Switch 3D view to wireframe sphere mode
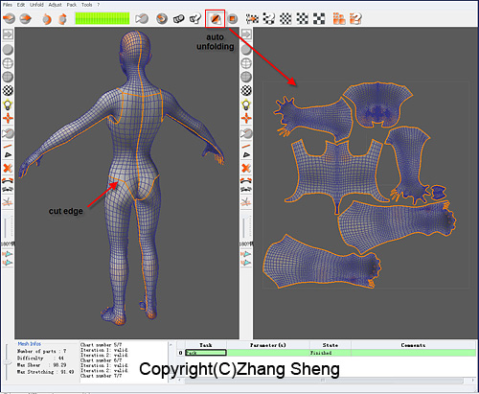The width and height of the screenshot is (479, 394). 8,63
